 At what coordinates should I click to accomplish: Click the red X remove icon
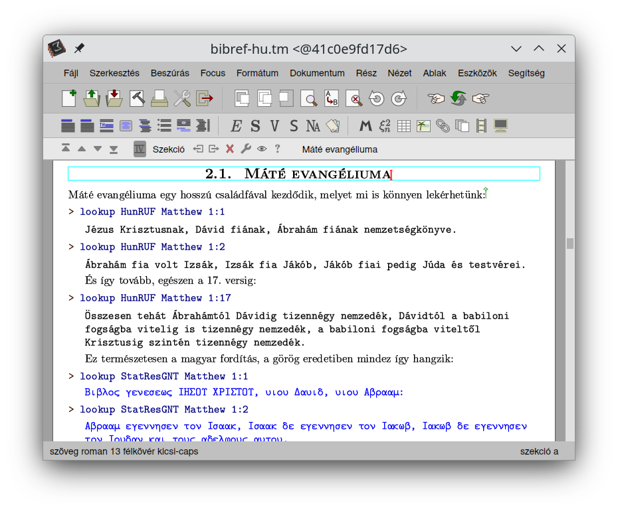(x=230, y=149)
